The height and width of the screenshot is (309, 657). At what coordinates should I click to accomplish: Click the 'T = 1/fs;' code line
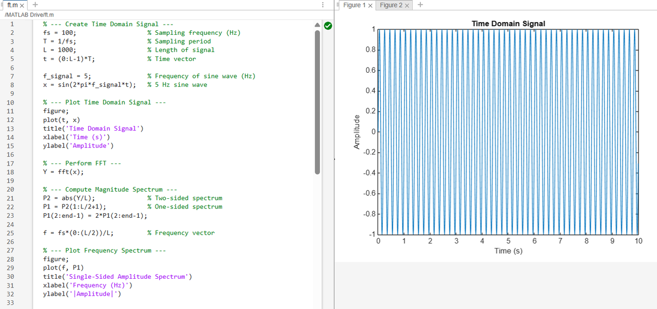click(x=60, y=42)
